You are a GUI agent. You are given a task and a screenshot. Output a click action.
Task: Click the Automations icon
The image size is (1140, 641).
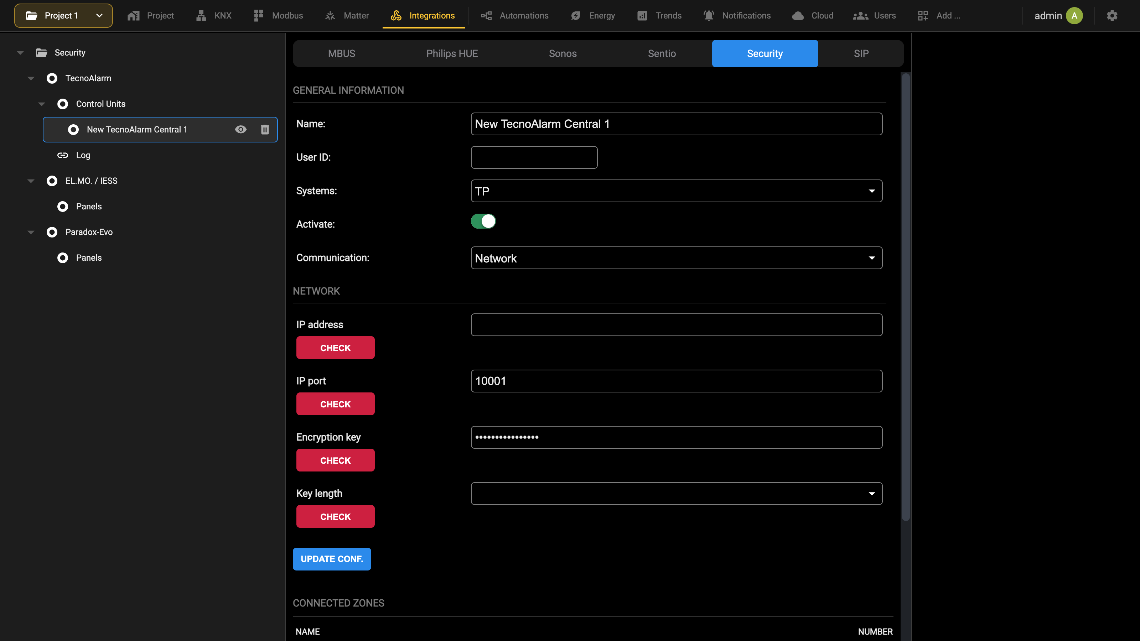pyautogui.click(x=486, y=15)
